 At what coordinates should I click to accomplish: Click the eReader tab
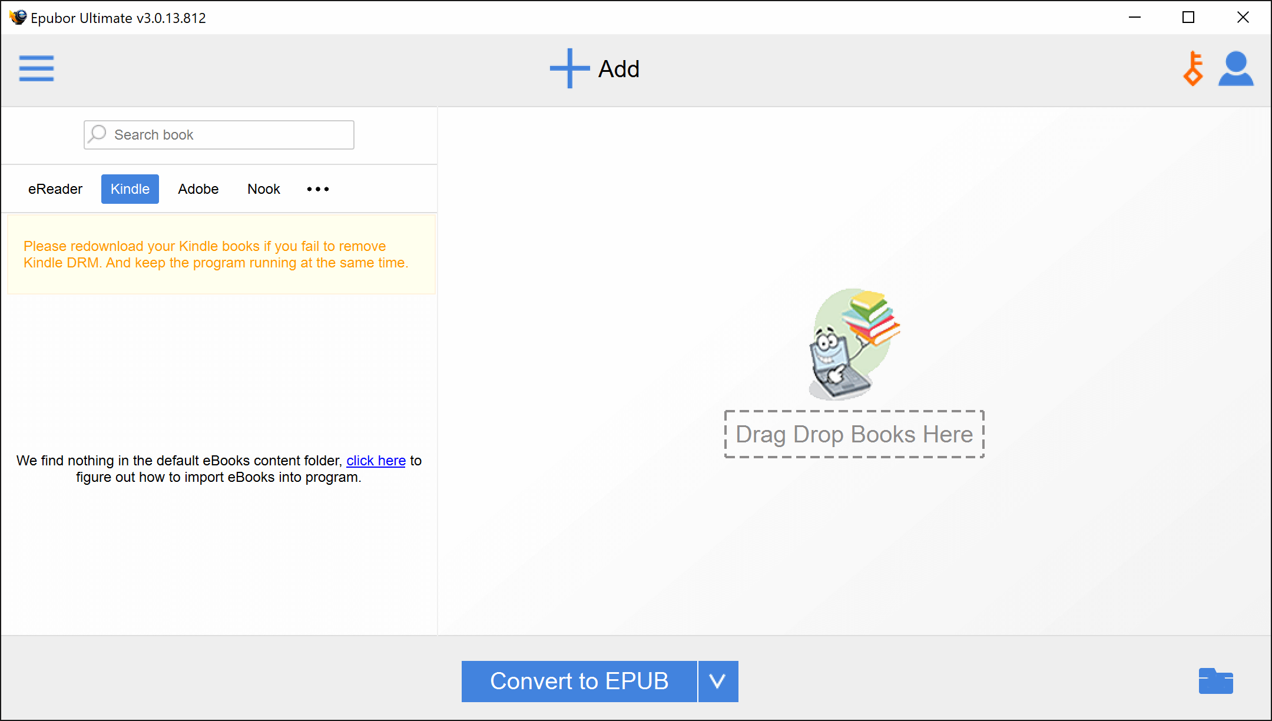click(54, 188)
